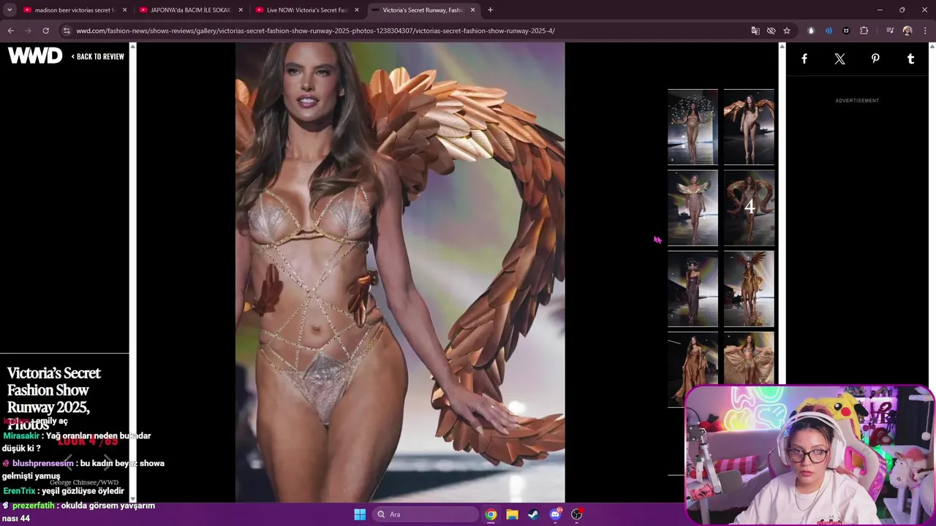936x526 pixels.
Task: Click the 'George Chinsee/WWD' photo credit
Action: (84, 483)
